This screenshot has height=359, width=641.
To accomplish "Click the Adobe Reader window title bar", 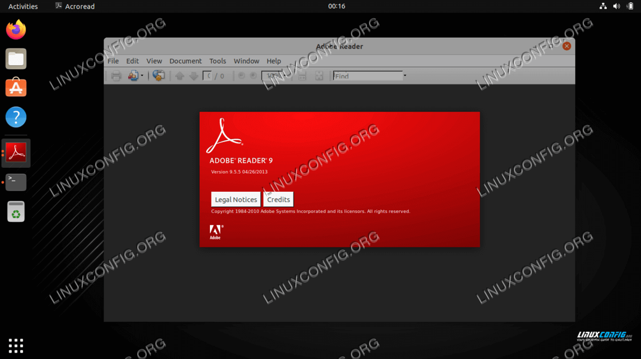I will click(x=339, y=46).
